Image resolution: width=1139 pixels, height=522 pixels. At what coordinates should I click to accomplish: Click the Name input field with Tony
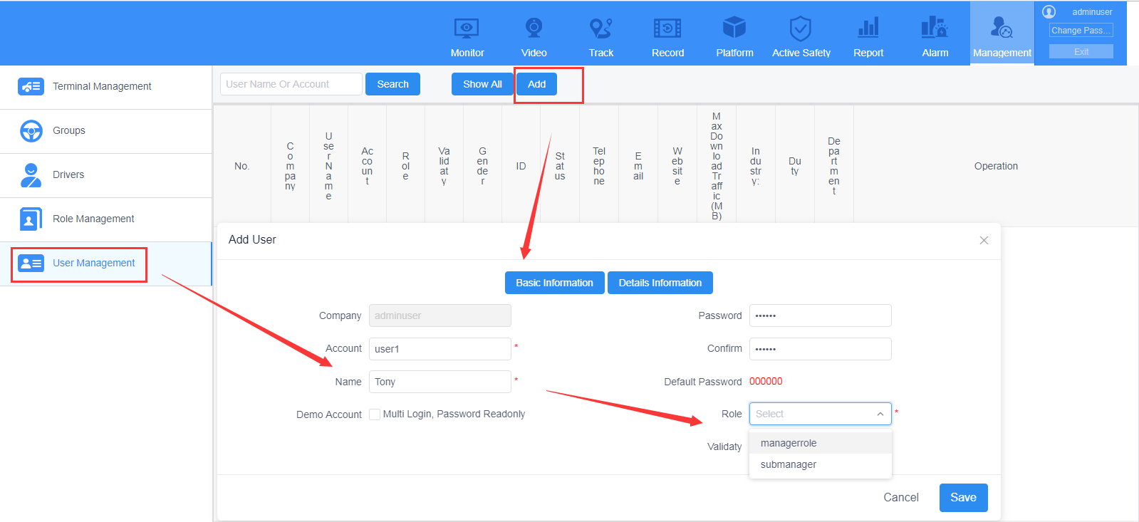coord(440,382)
